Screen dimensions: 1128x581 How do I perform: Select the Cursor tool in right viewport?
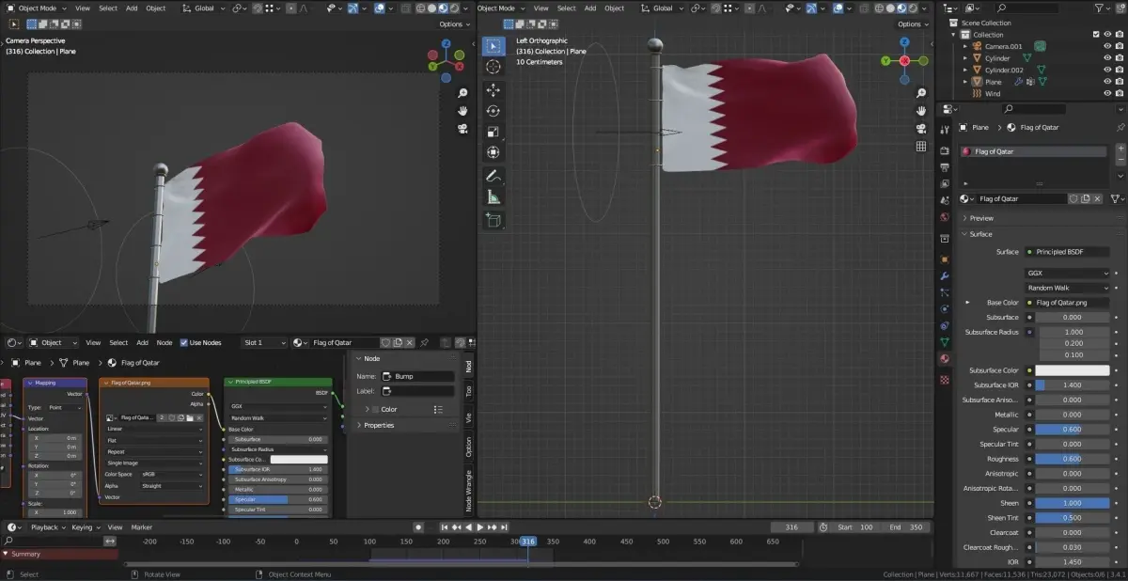(493, 67)
